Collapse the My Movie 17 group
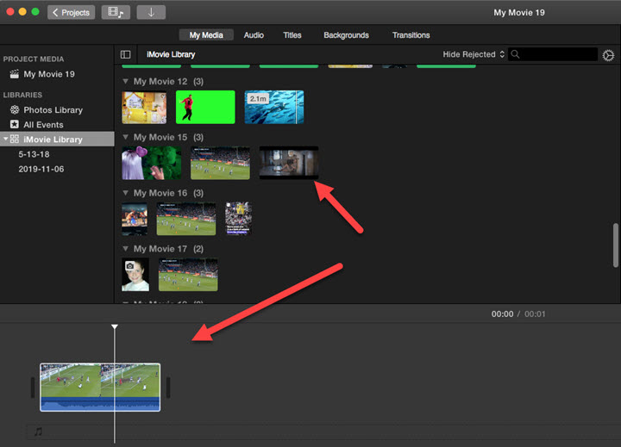Image resolution: width=621 pixels, height=447 pixels. 125,248
